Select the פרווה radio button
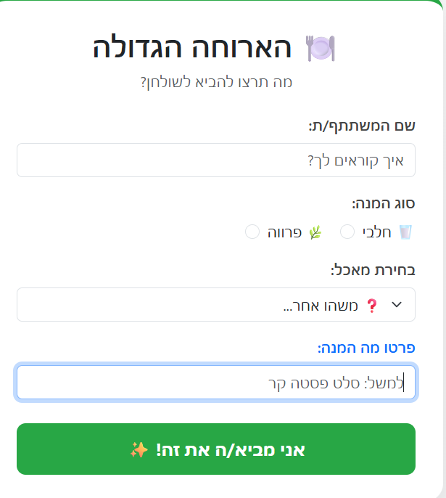446x498 pixels. point(252,232)
